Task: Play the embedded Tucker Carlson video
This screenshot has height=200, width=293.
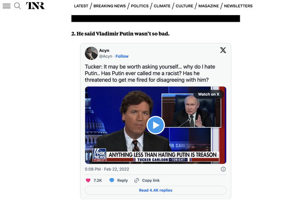Action: (x=155, y=125)
